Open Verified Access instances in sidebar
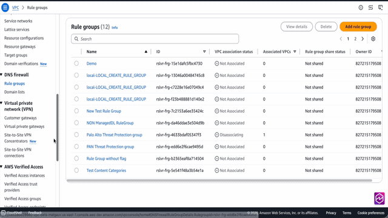This screenshot has width=388, height=218. point(24,176)
